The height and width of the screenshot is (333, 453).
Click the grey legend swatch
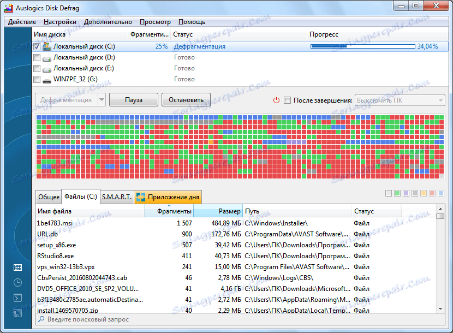415,193
